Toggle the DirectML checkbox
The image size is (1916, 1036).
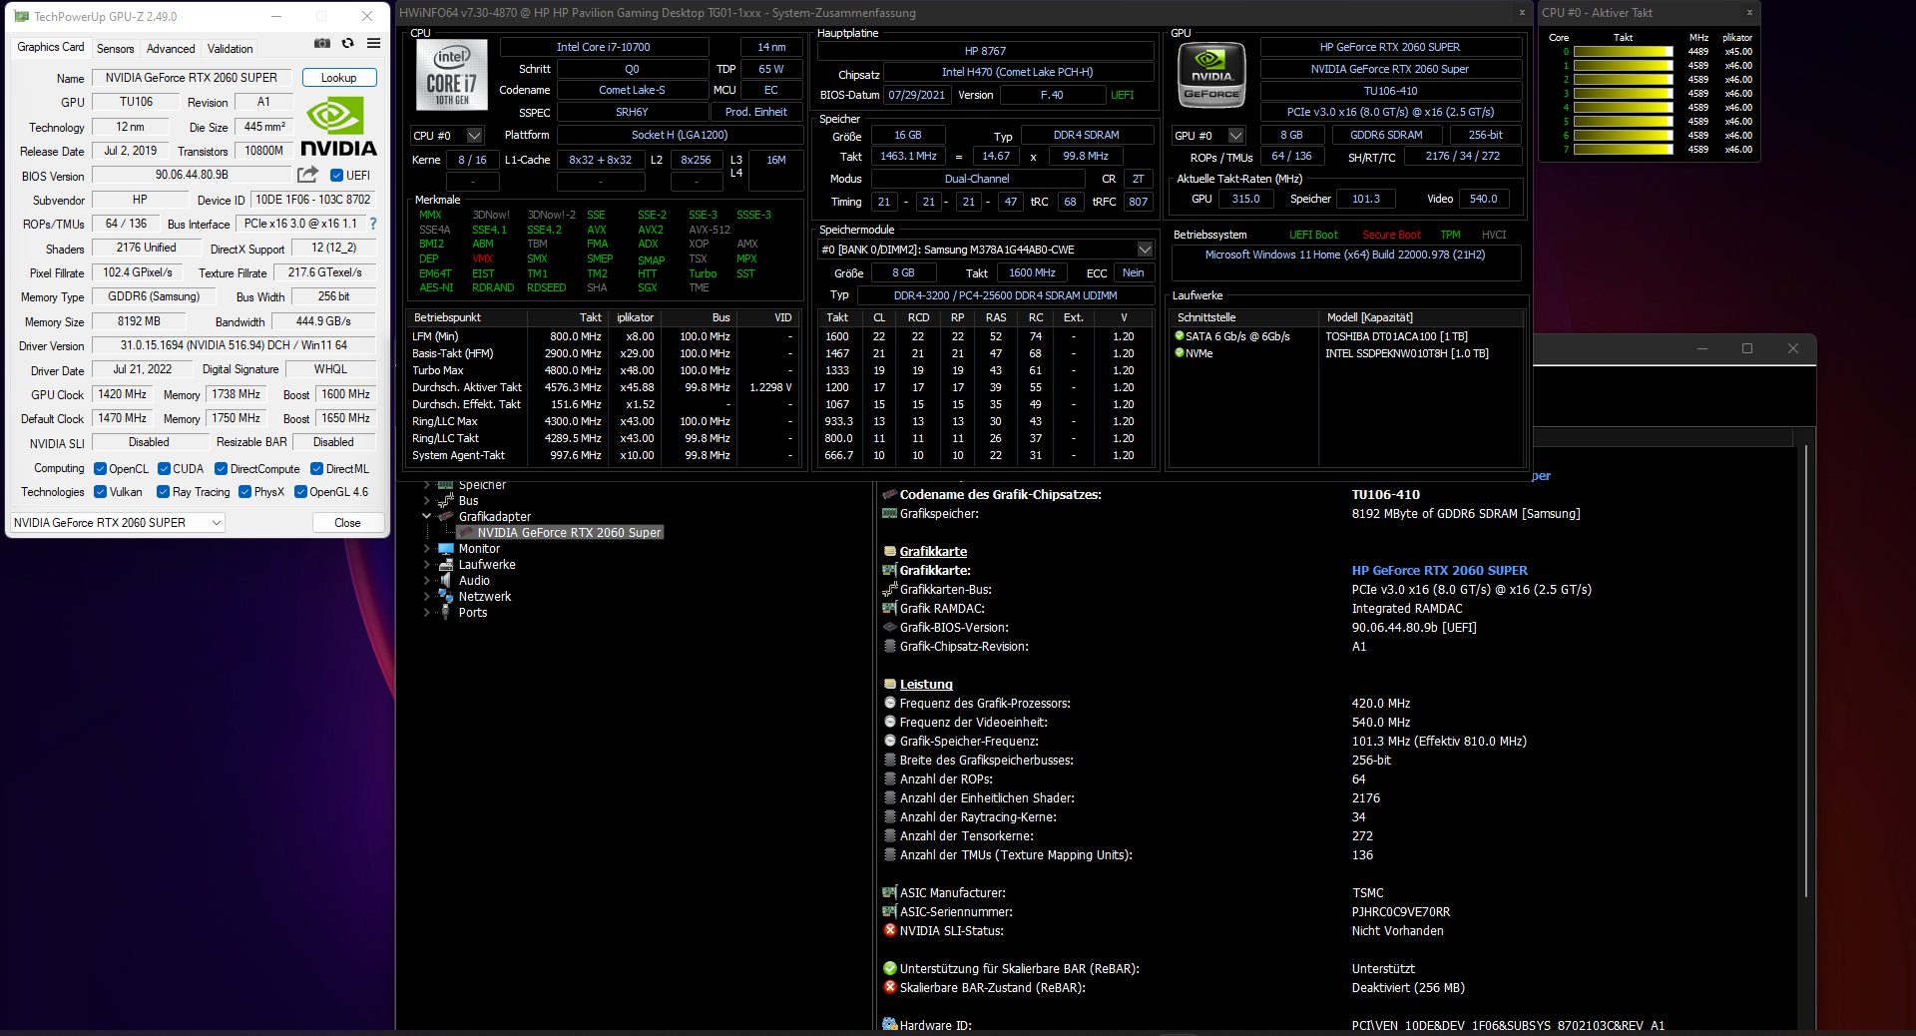(316, 468)
